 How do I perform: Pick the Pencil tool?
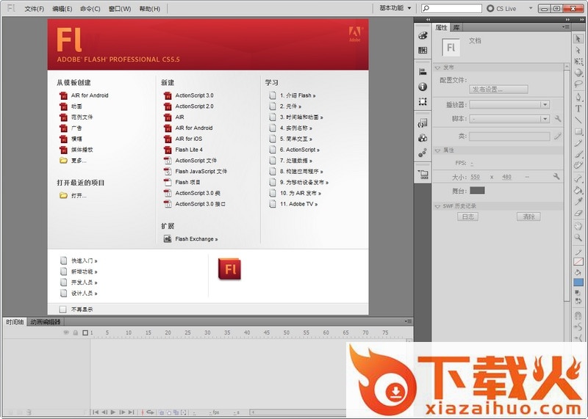578,143
